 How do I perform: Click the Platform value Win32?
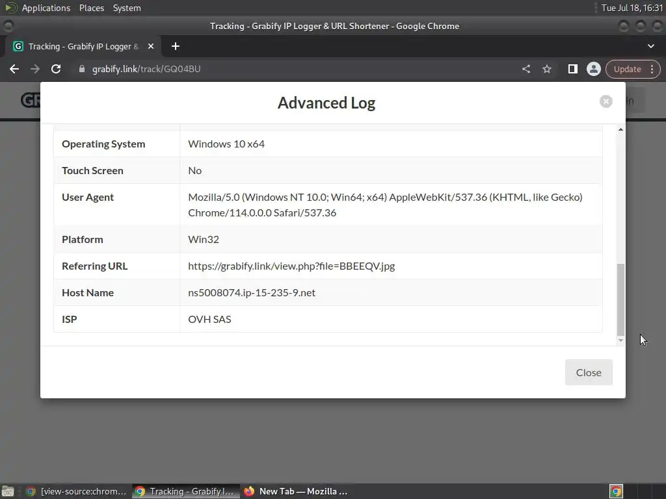(x=204, y=239)
